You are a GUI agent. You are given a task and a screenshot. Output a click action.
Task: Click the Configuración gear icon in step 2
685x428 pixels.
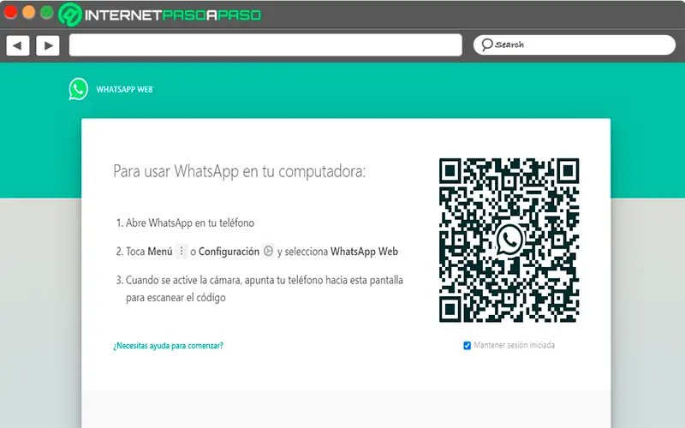(269, 251)
